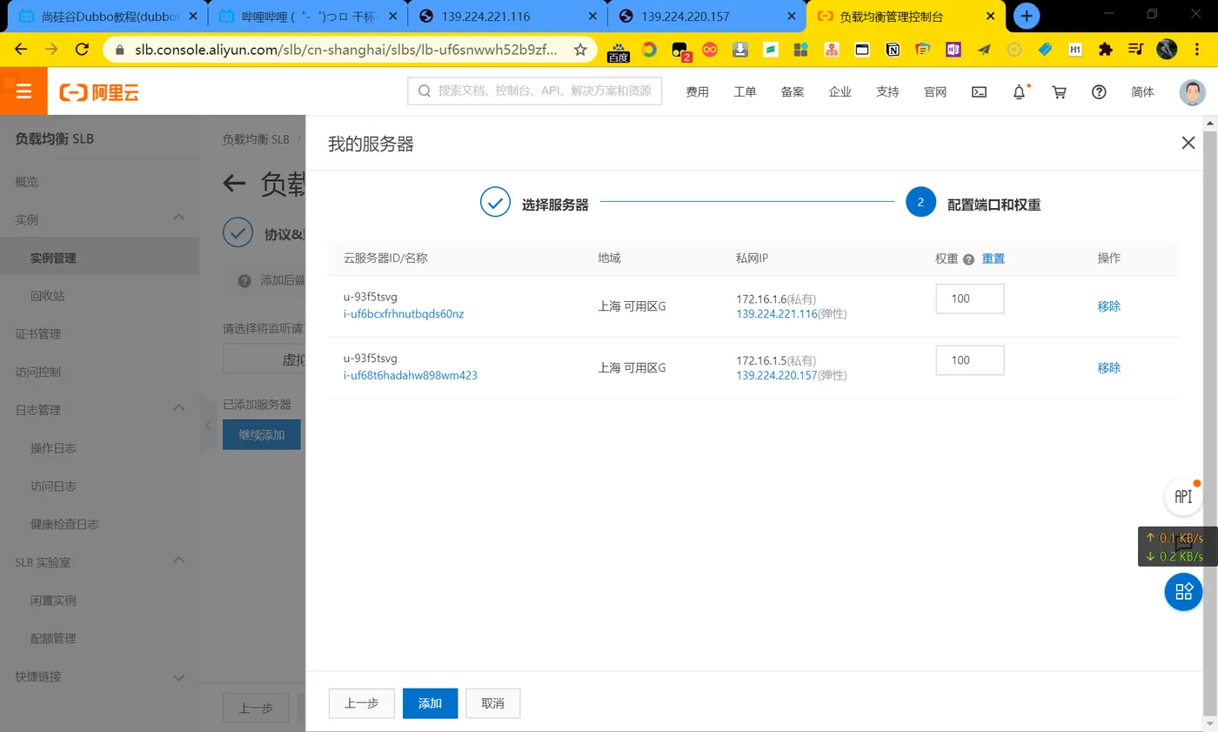1218x732 pixels.
Task: Collapse the 日志管理 sidebar section
Action: [x=179, y=408]
